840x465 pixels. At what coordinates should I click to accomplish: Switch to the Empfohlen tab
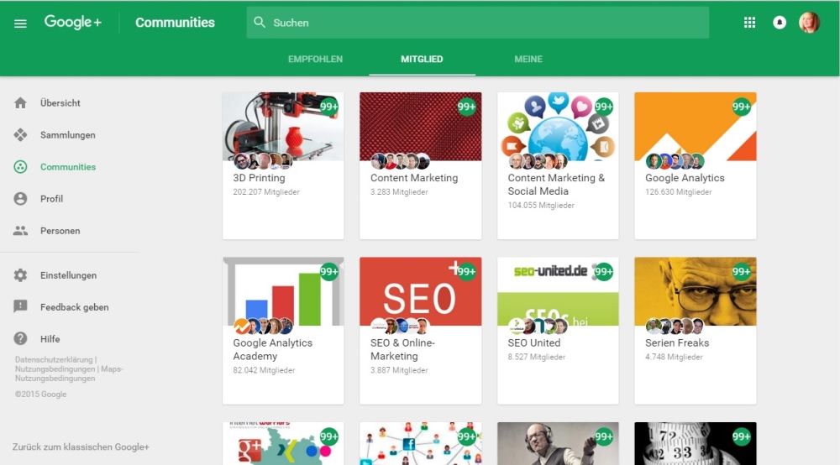click(x=315, y=60)
